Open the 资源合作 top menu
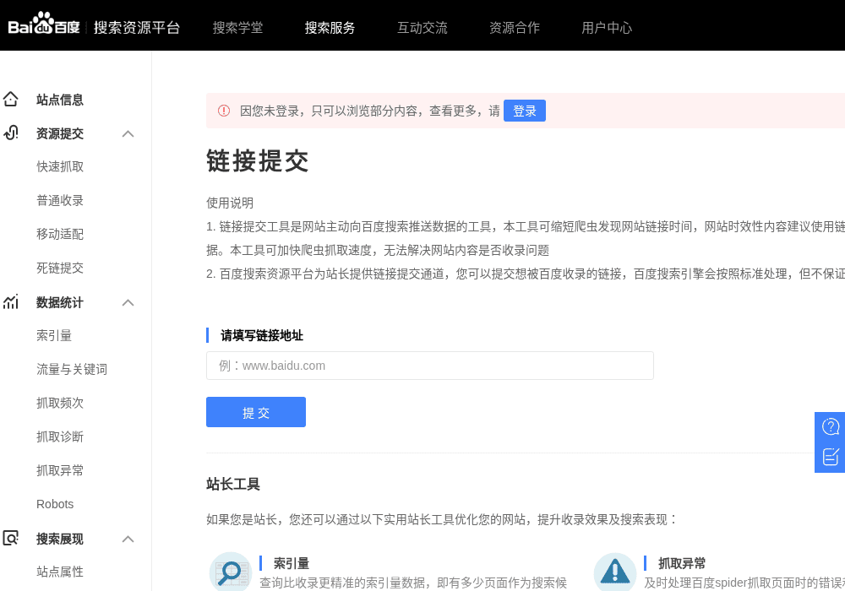 click(514, 28)
